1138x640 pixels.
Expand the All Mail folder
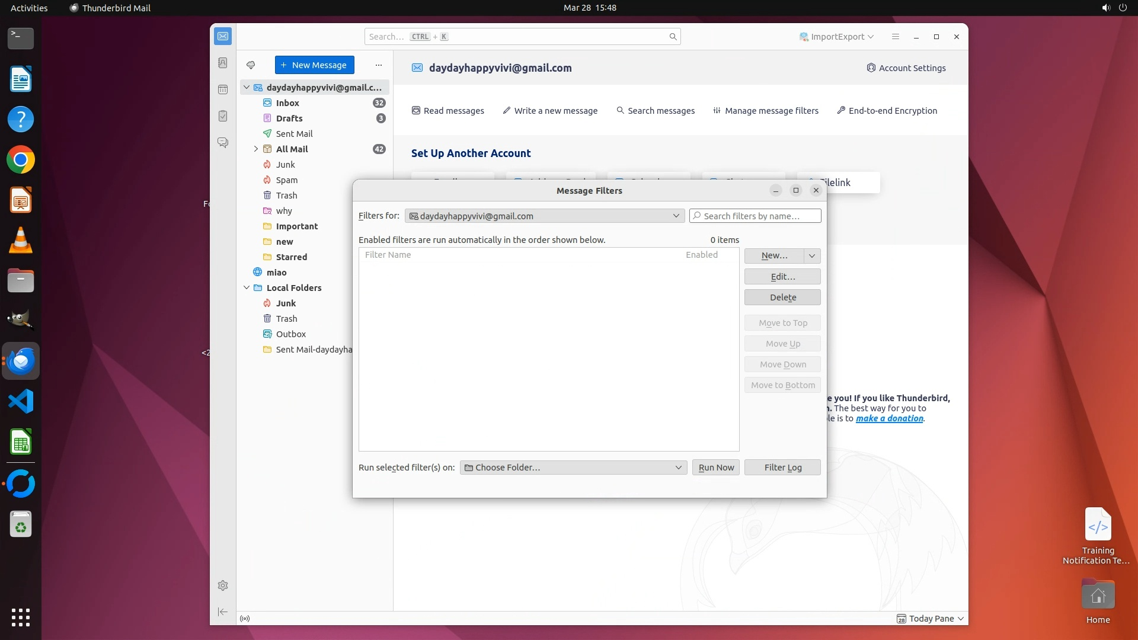point(256,149)
